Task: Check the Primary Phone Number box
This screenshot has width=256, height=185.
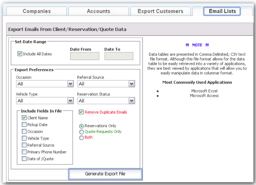Action: click(24, 152)
